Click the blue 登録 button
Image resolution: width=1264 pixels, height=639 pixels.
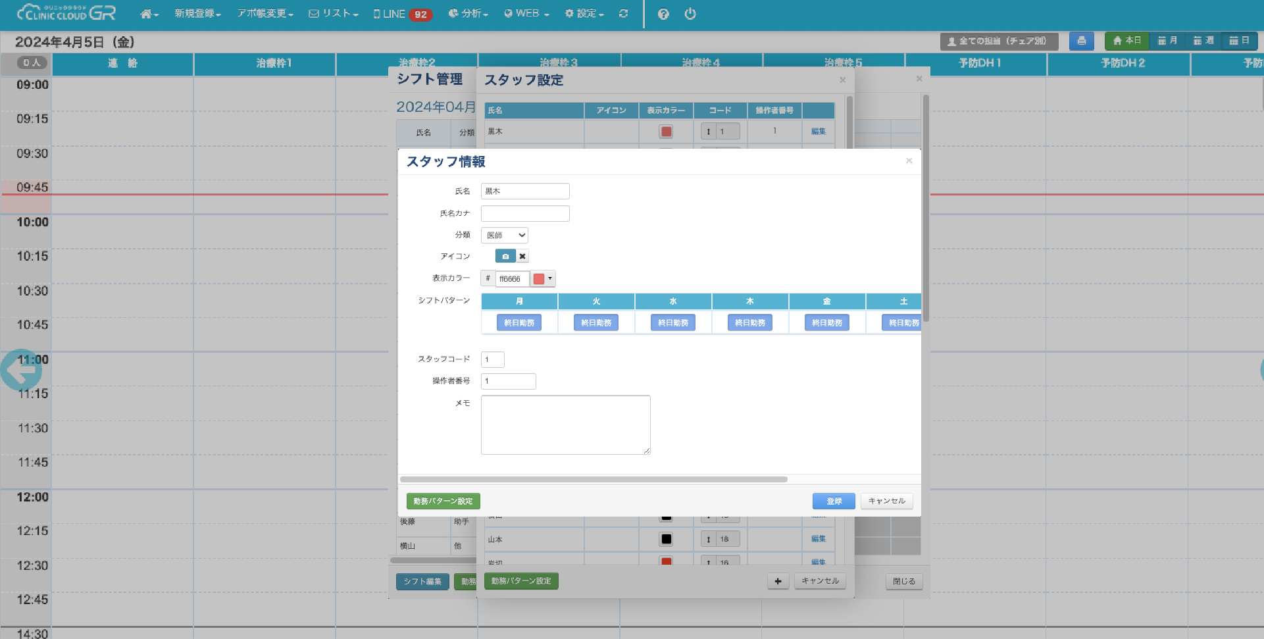click(834, 501)
